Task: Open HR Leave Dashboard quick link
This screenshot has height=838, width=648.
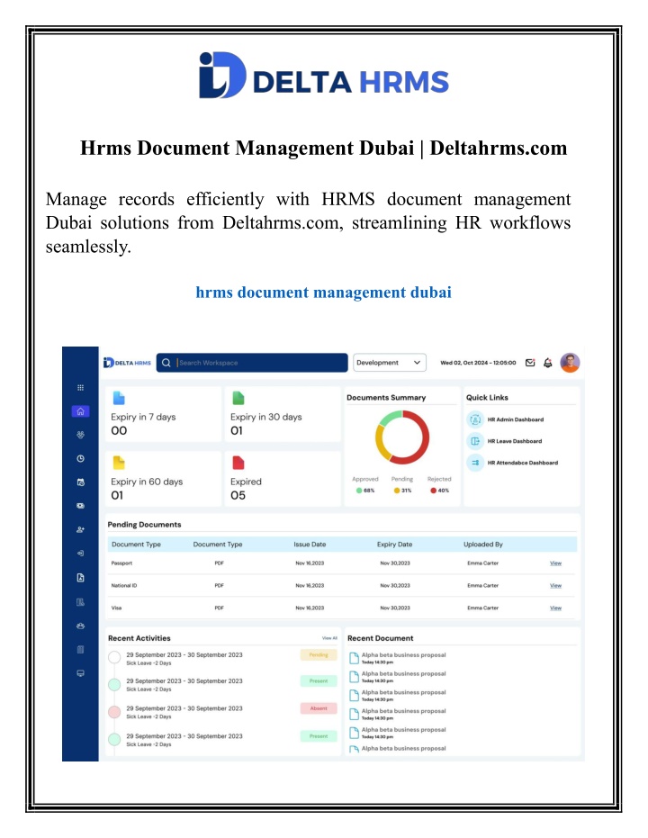Action: [x=515, y=441]
